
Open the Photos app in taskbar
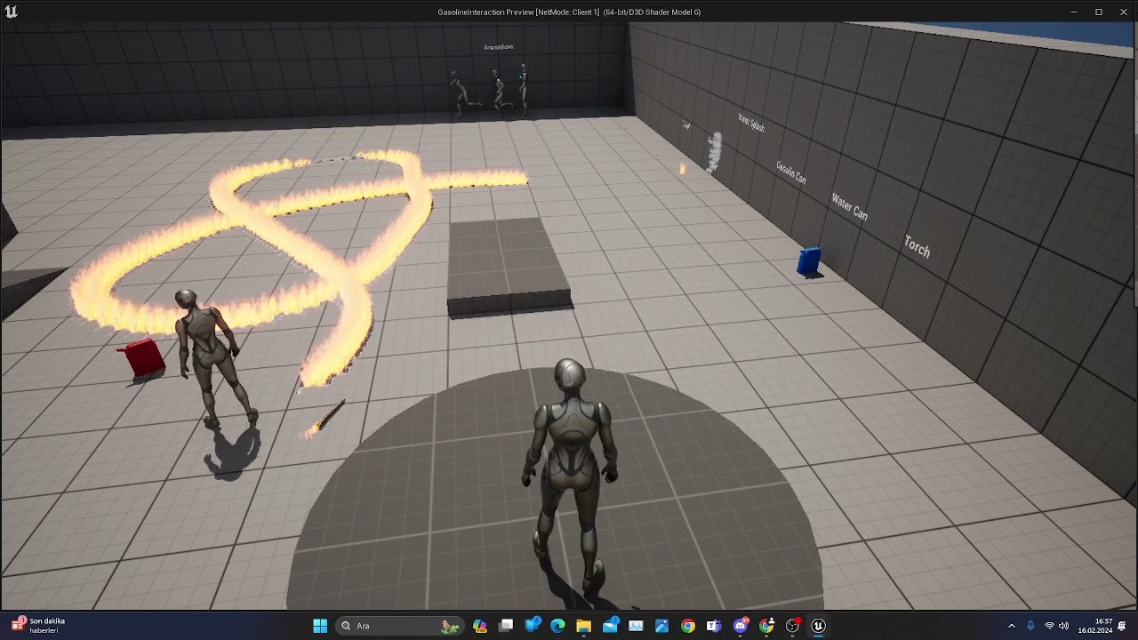[661, 626]
